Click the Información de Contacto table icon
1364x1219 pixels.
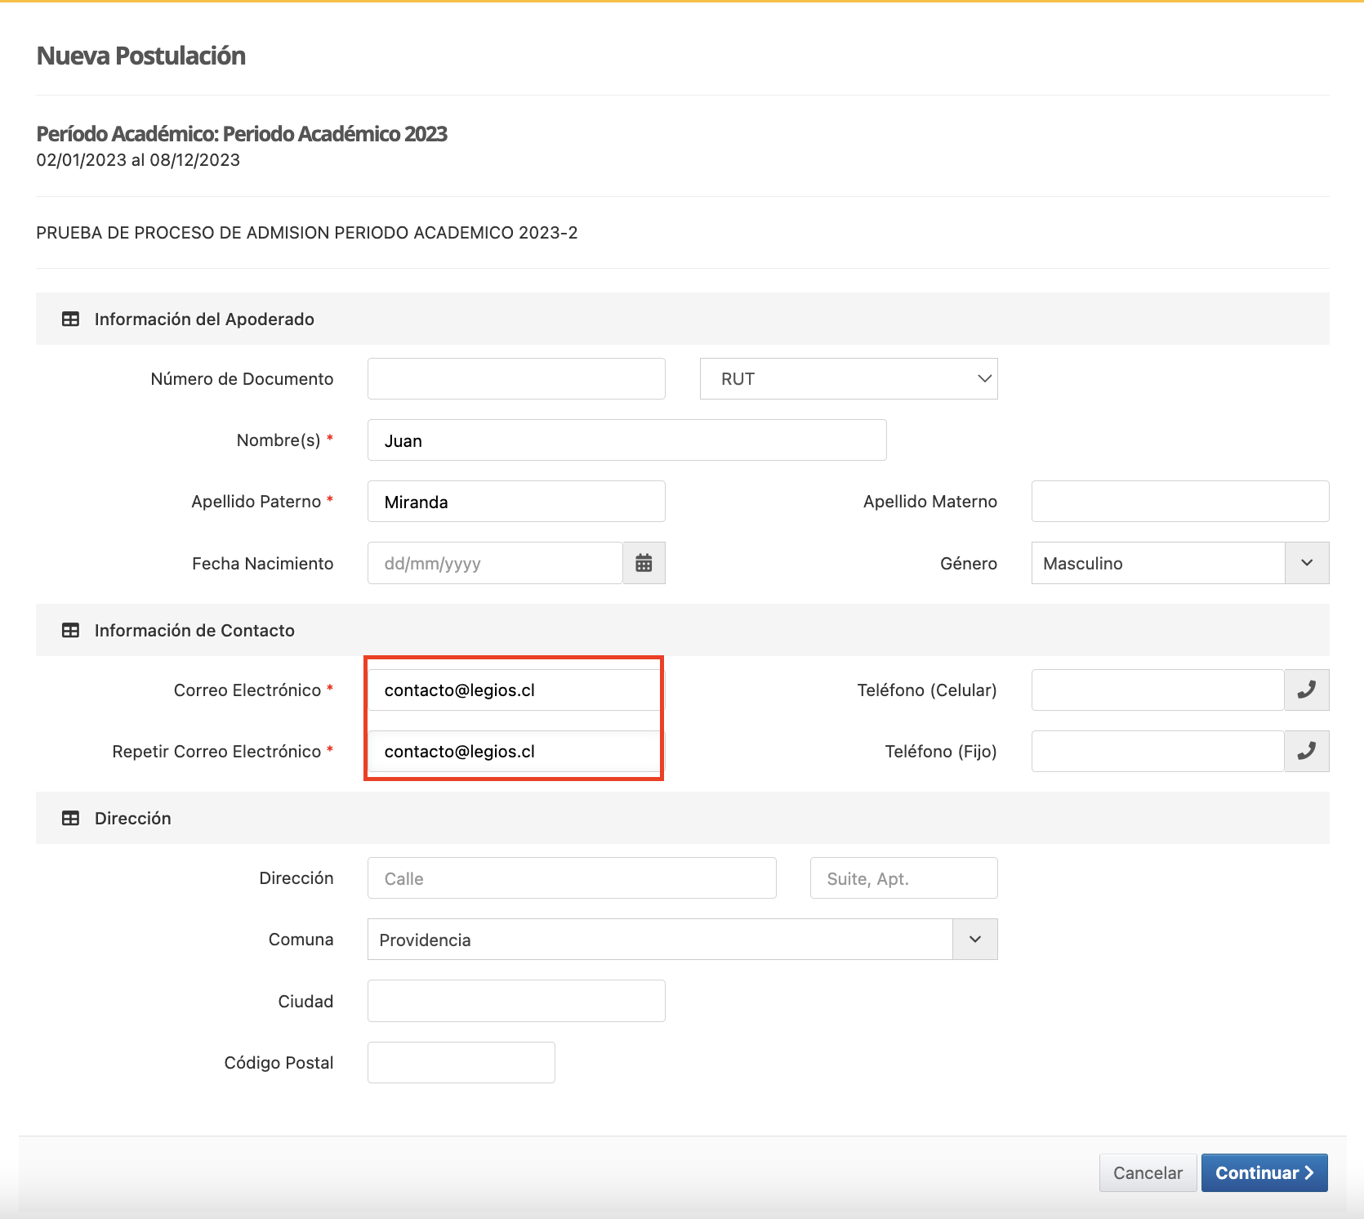(x=71, y=631)
